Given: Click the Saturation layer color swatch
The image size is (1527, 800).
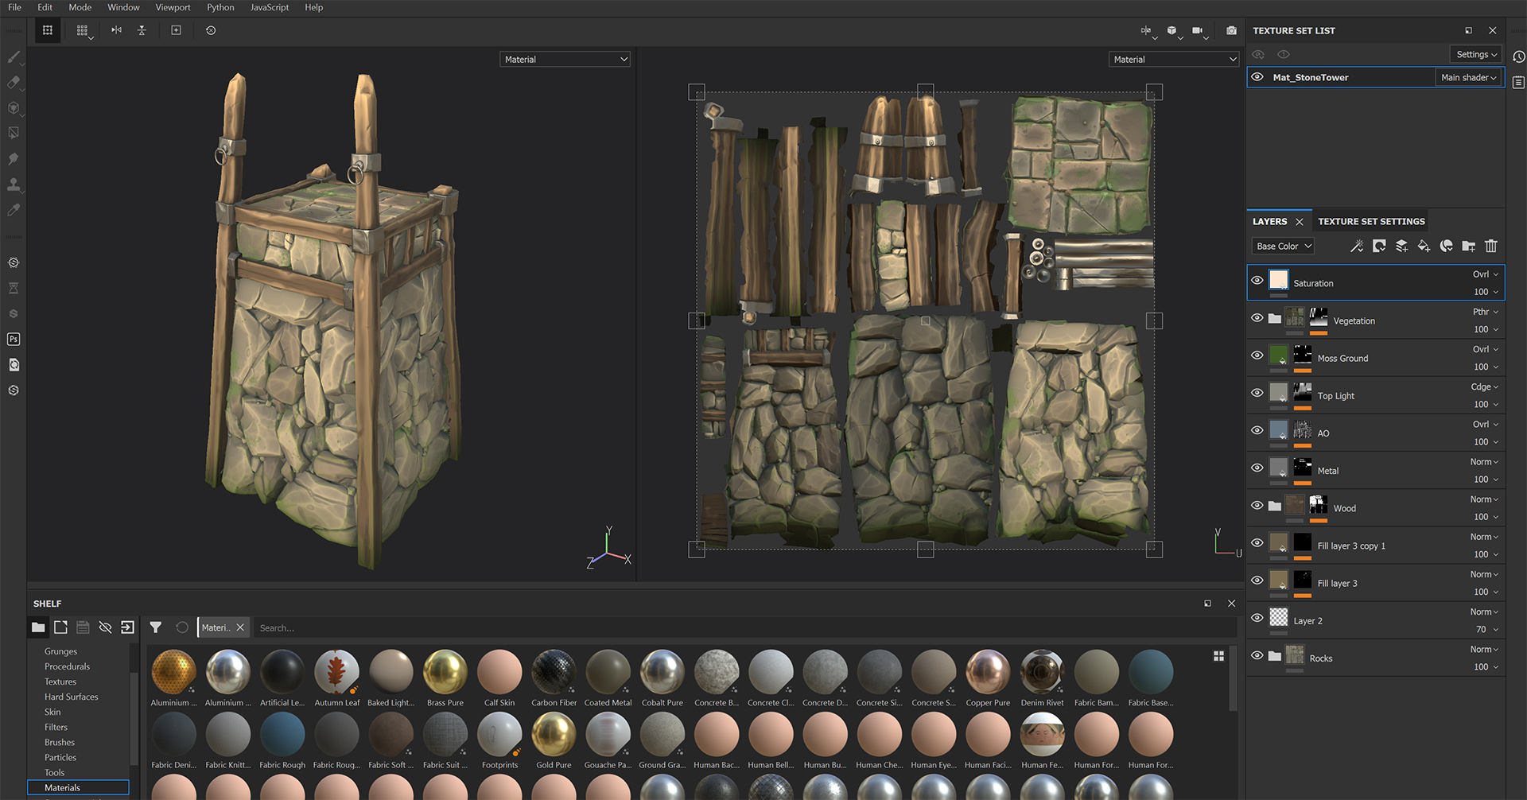Looking at the screenshot, I should (x=1278, y=280).
